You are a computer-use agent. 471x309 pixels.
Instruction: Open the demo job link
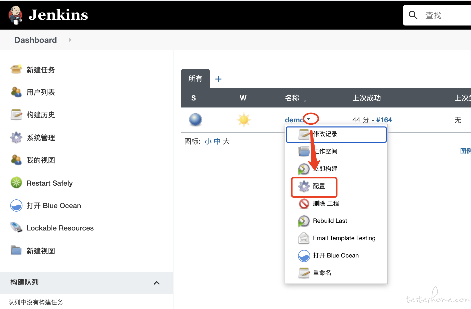click(294, 120)
